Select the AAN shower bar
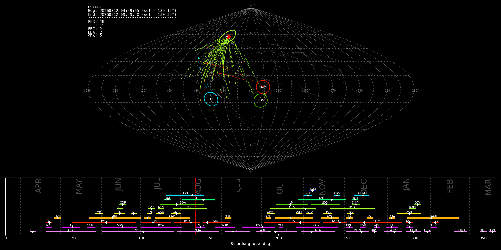This screenshot has width=501, height=250. coord(433,218)
